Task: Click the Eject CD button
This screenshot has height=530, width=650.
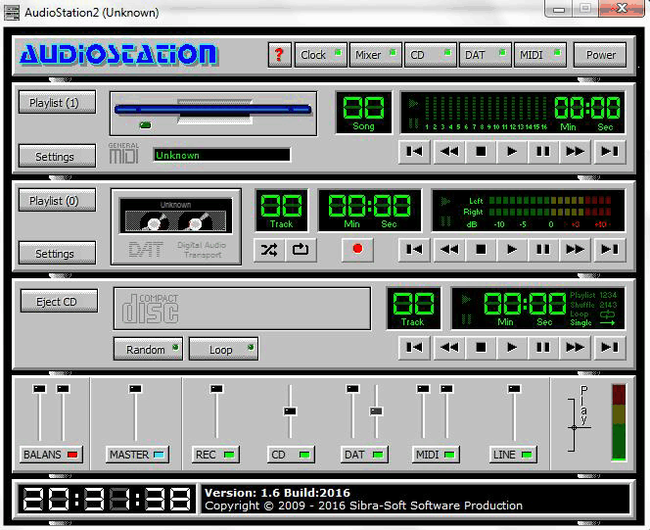Action: point(59,302)
